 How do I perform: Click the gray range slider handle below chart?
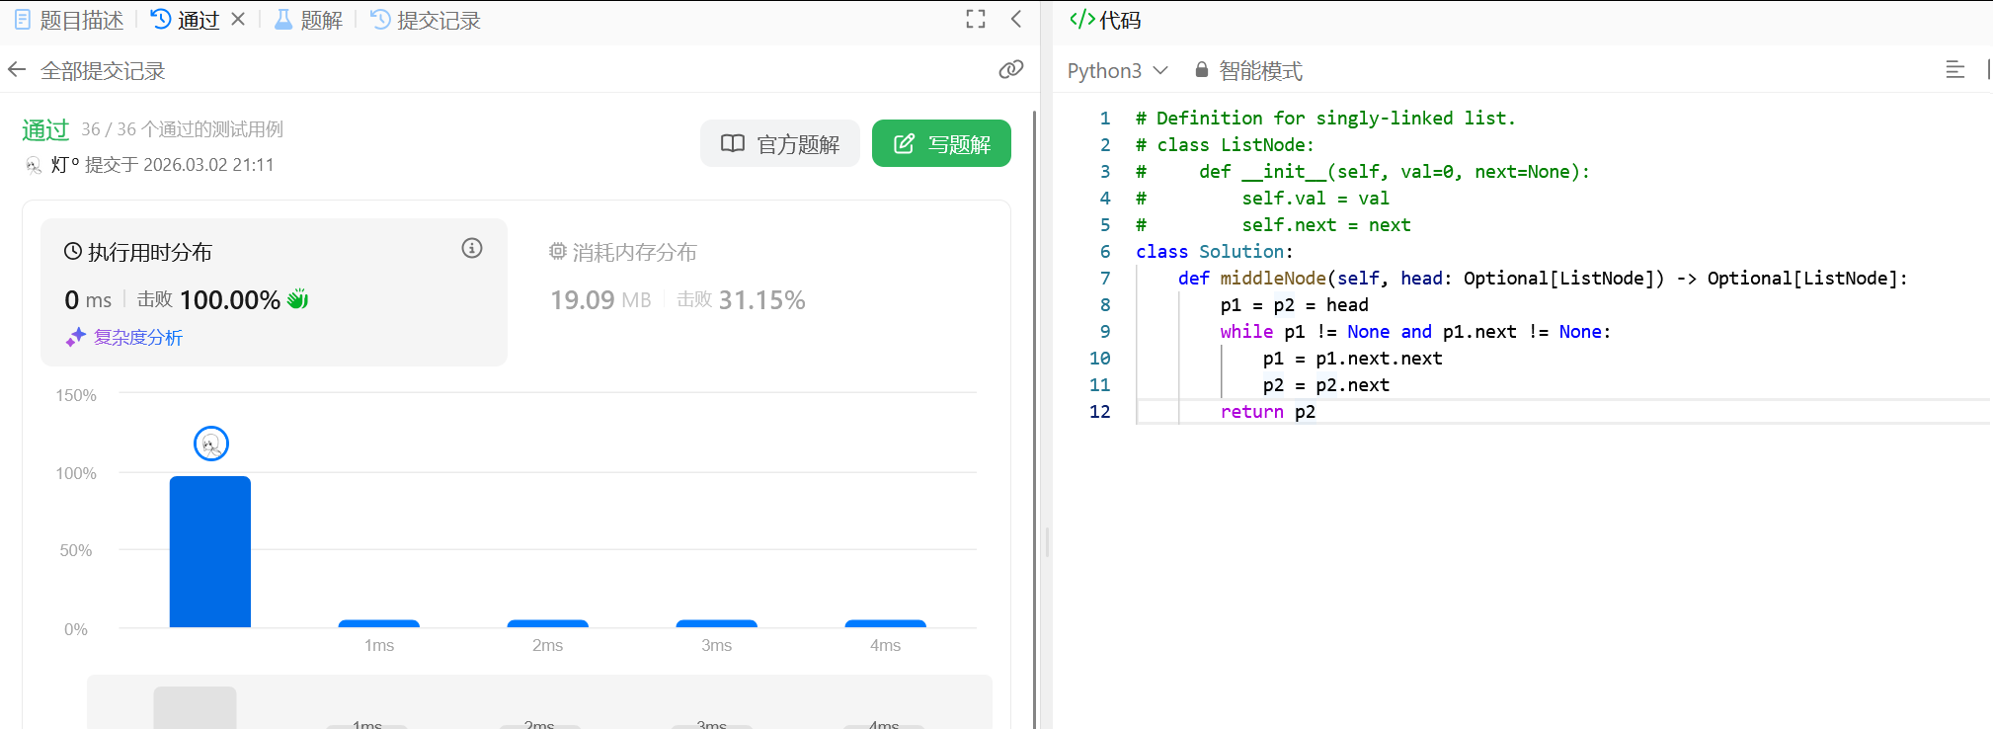coord(195,707)
